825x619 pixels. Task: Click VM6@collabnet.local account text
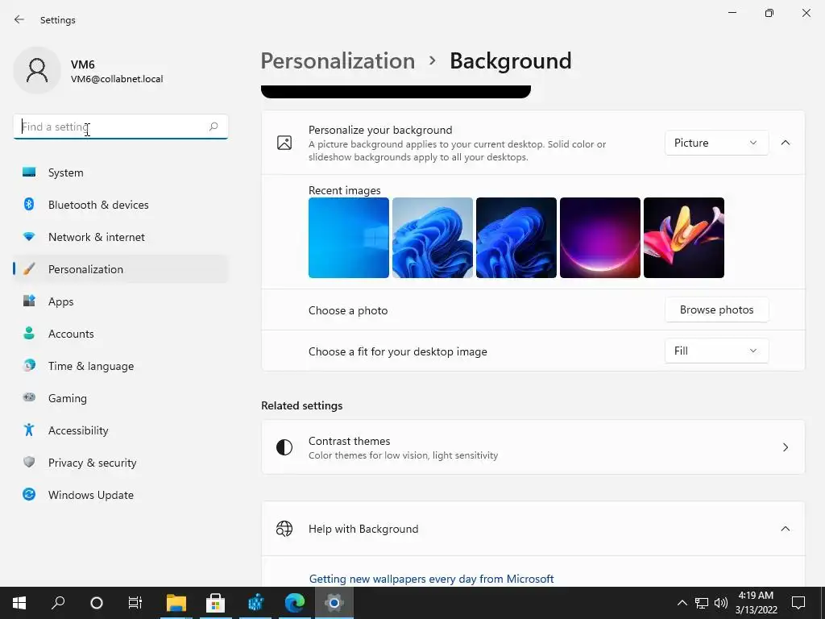[x=117, y=79]
